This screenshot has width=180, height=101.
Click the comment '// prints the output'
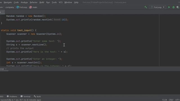20,48
